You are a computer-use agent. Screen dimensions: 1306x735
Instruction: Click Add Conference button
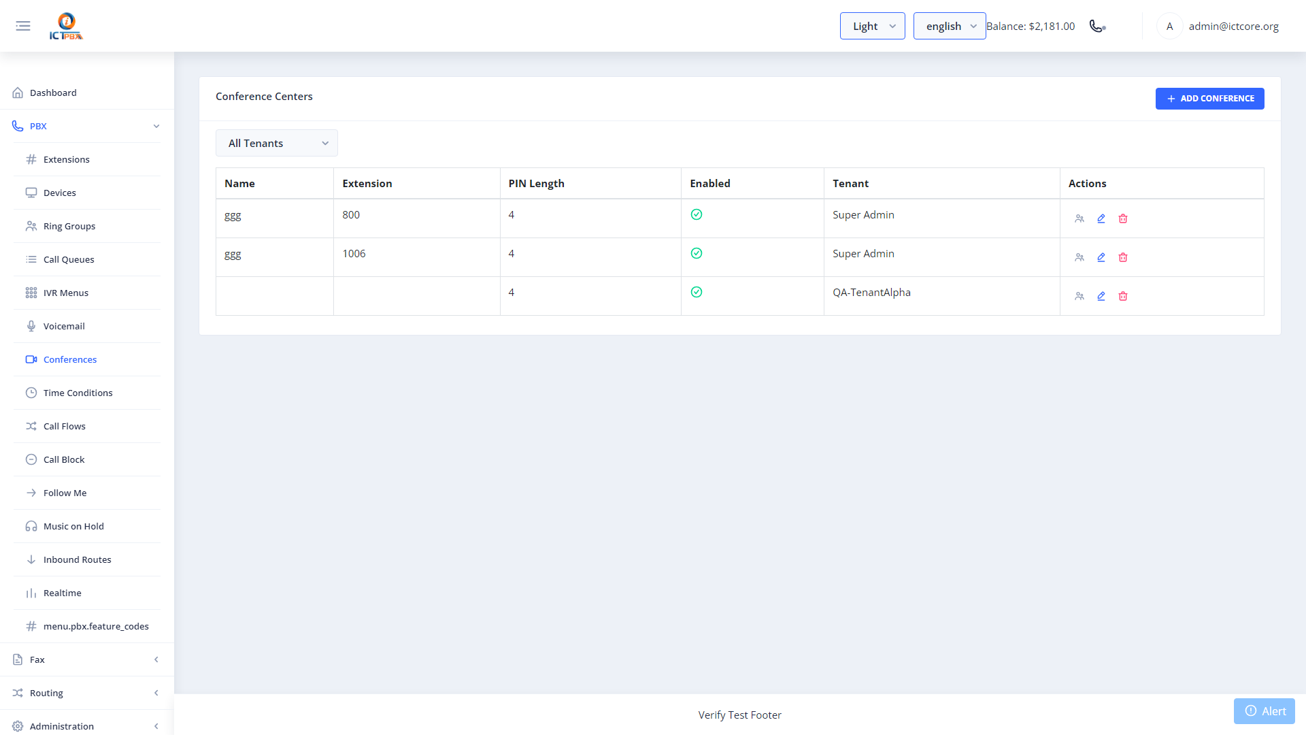click(1209, 99)
